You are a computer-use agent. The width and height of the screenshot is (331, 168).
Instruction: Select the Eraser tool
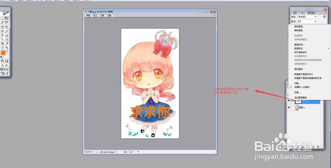(x=2, y=31)
